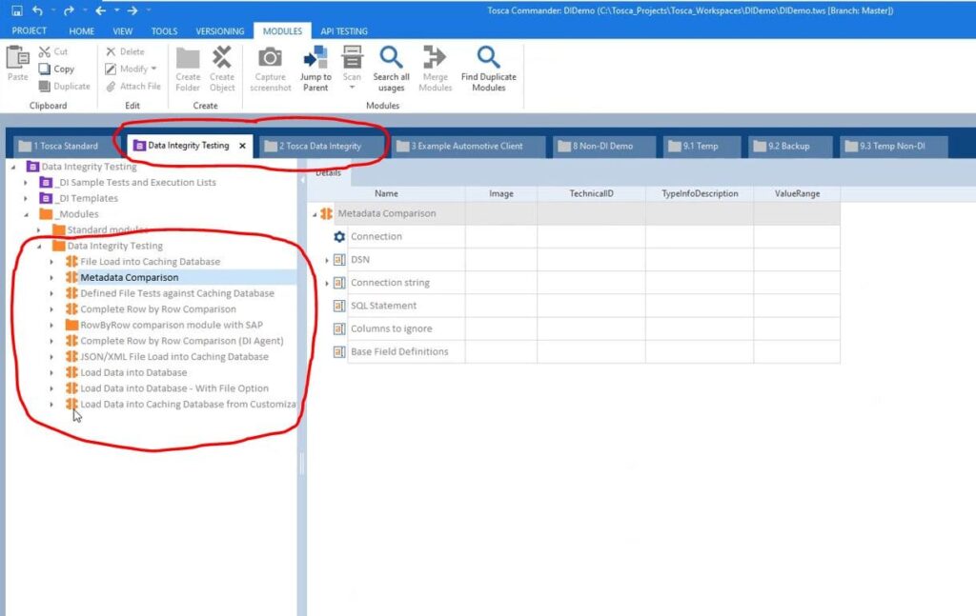Click the TypeInfoDescription column header
976x616 pixels.
(x=700, y=194)
